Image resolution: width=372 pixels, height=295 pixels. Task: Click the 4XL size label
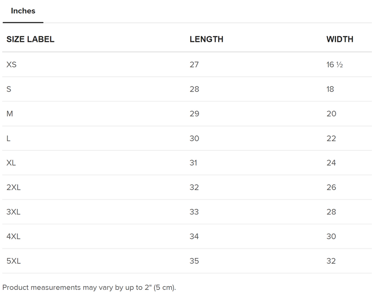point(14,237)
